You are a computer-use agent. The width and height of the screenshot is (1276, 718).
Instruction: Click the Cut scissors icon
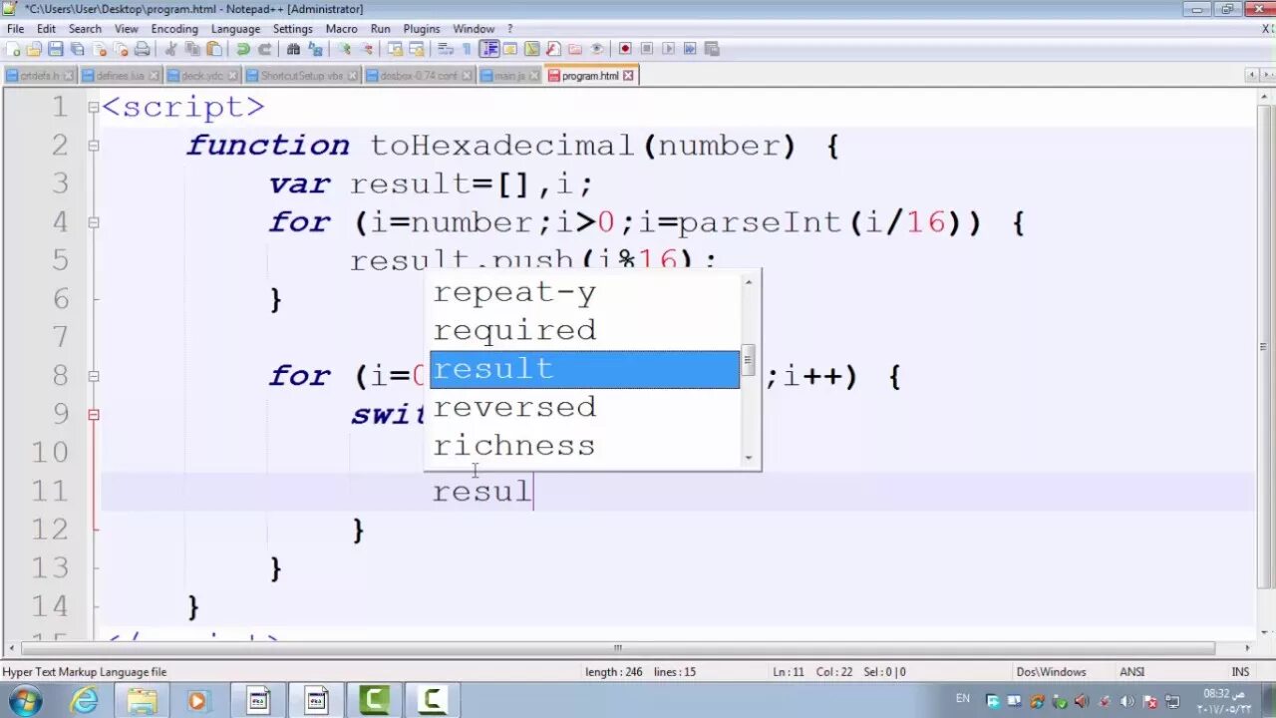click(171, 49)
